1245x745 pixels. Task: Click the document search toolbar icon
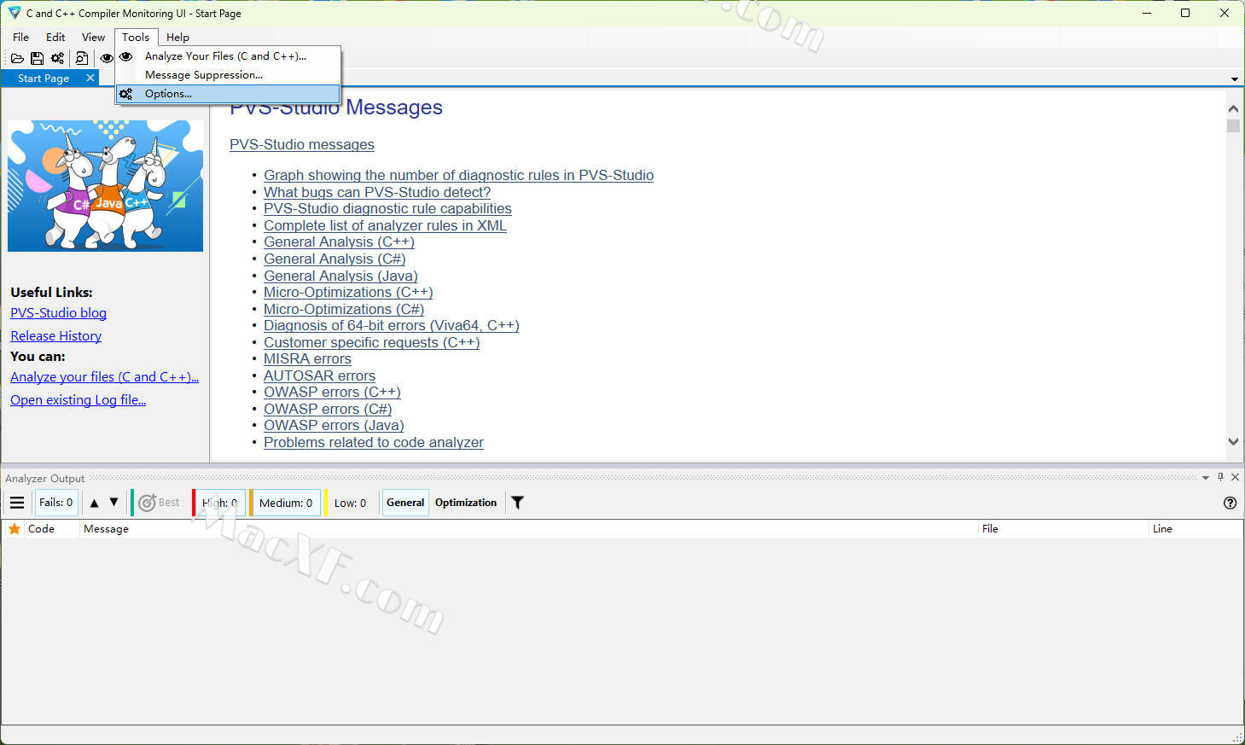click(x=81, y=58)
